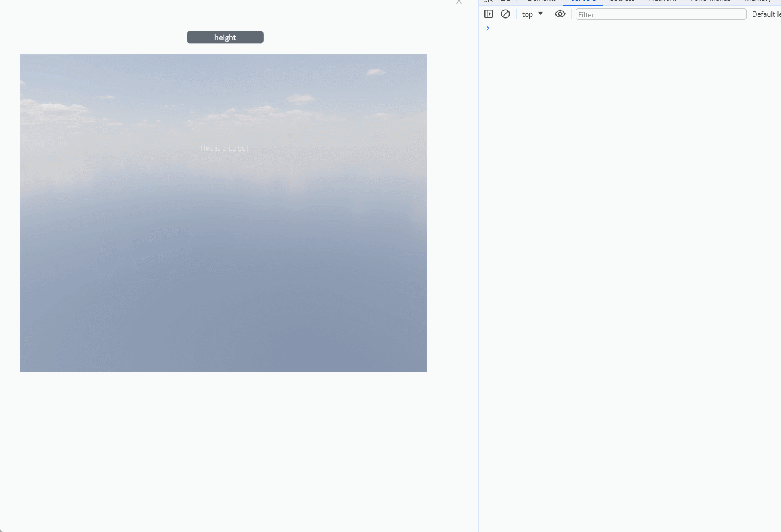
Task: Clear the console output
Action: point(505,14)
